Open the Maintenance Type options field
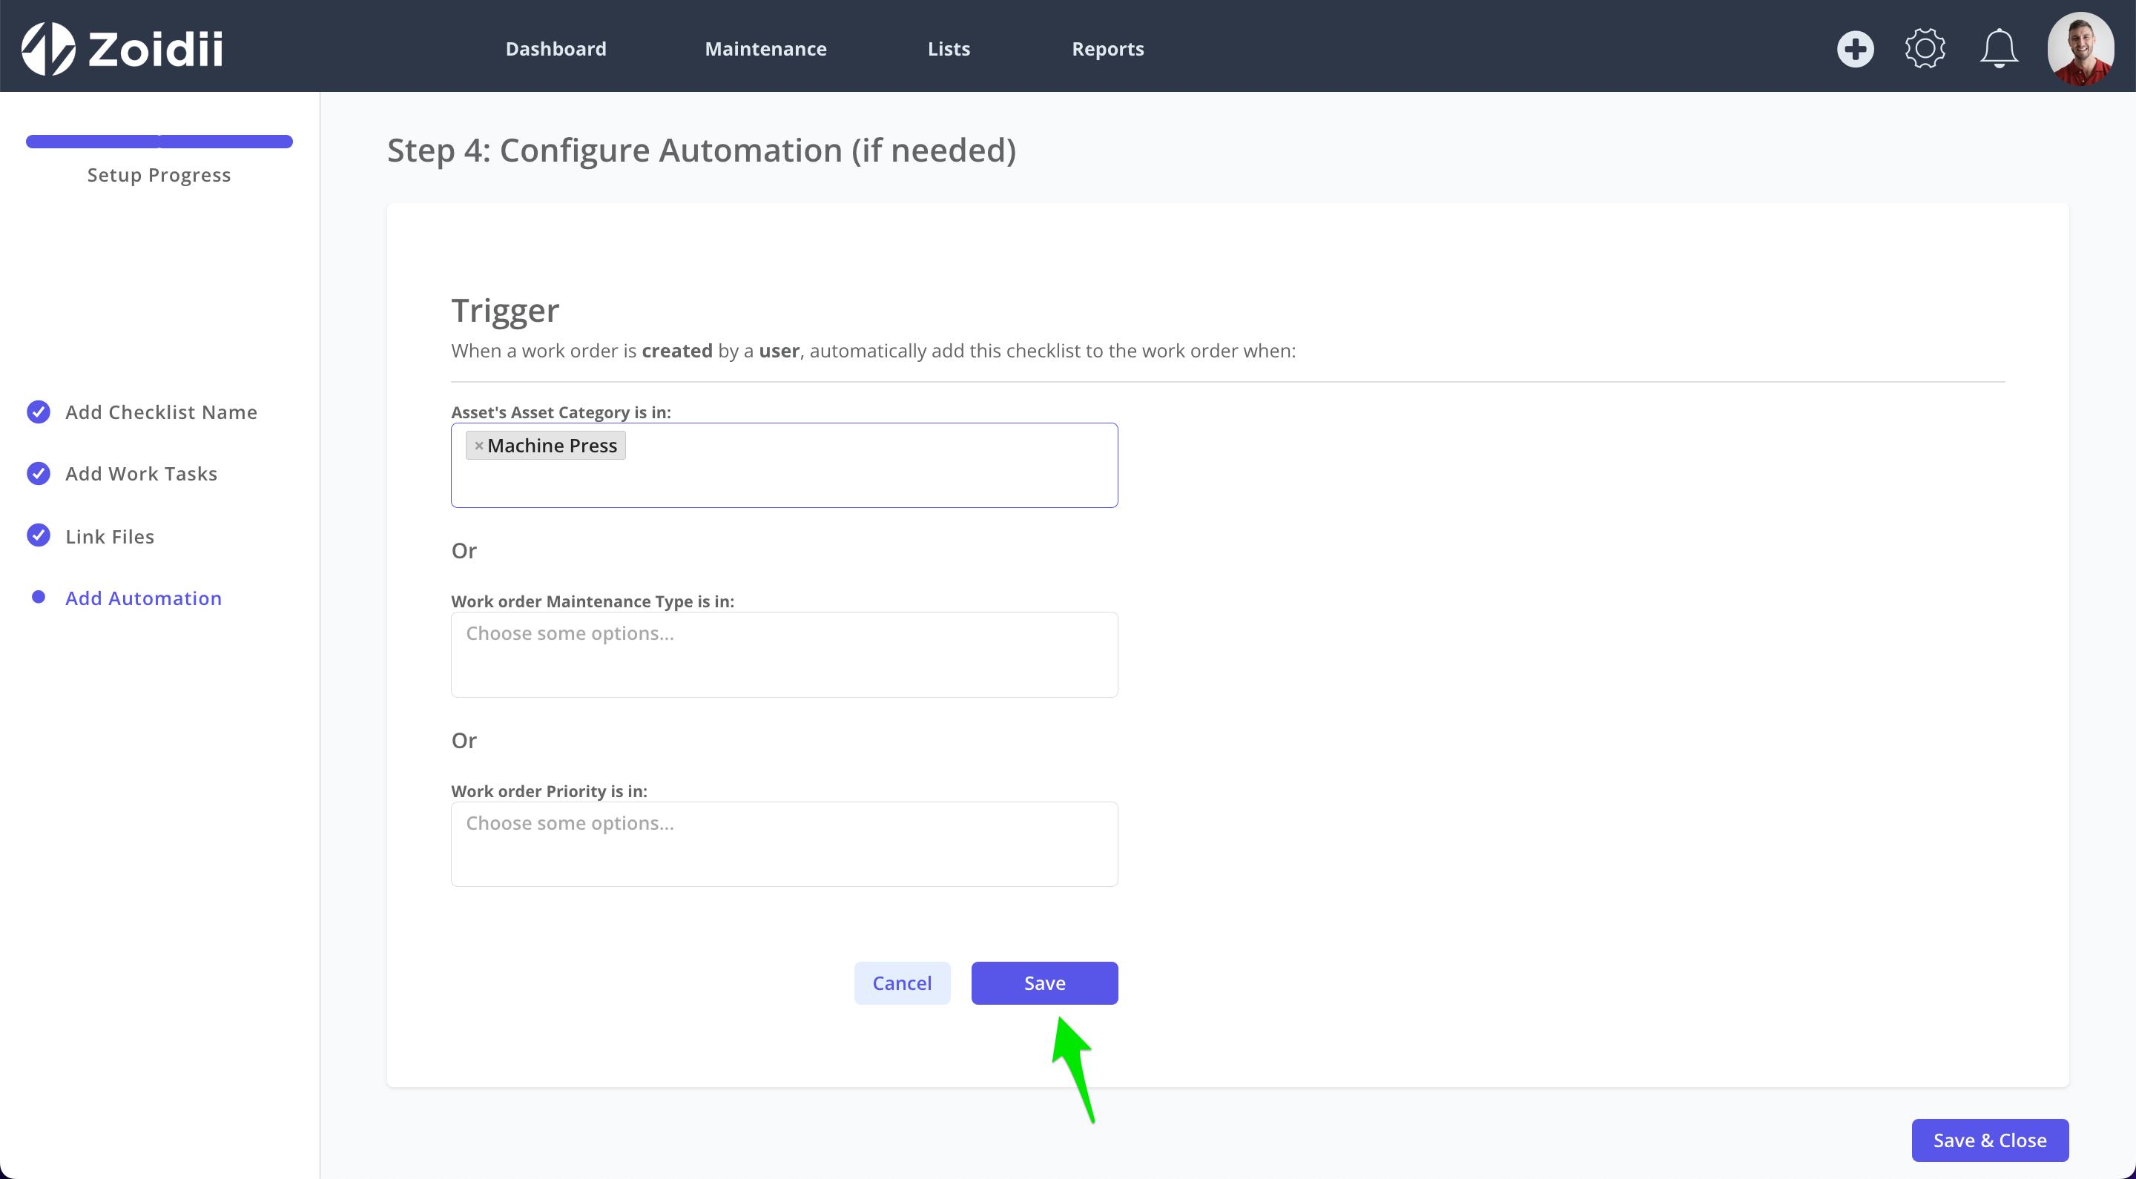 (x=785, y=654)
